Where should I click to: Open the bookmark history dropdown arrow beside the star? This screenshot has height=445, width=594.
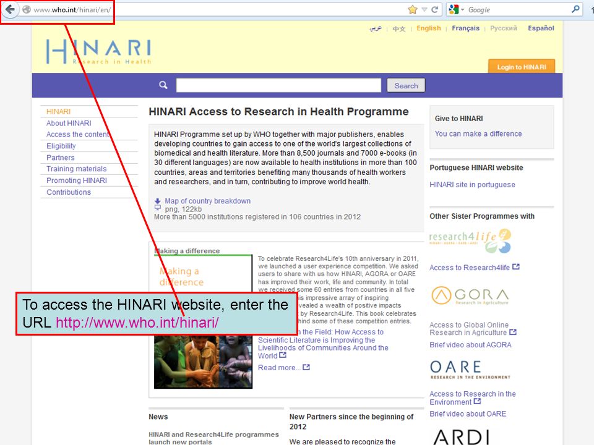pyautogui.click(x=424, y=9)
